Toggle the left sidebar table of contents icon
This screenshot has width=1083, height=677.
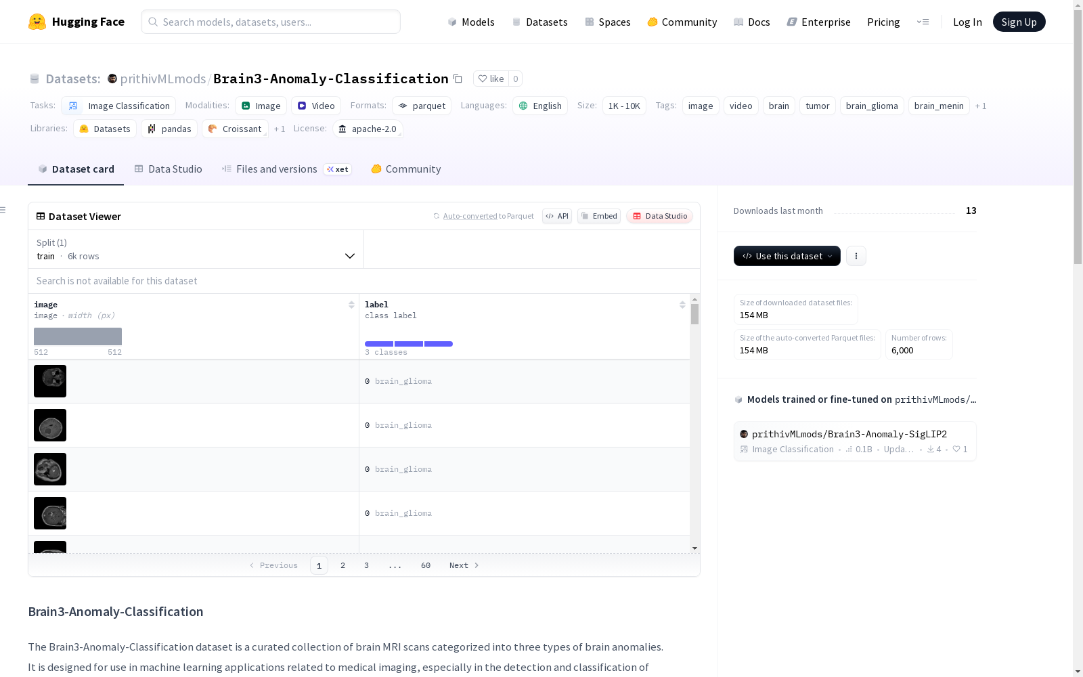pos(3,210)
